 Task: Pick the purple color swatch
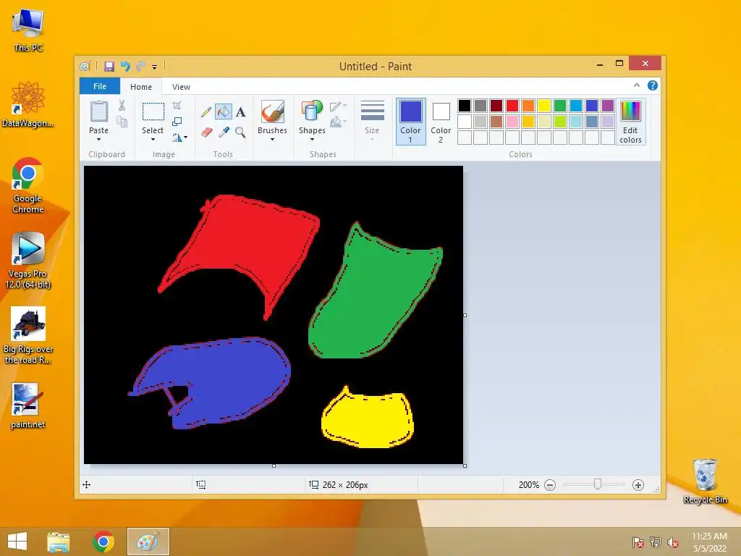pos(608,106)
